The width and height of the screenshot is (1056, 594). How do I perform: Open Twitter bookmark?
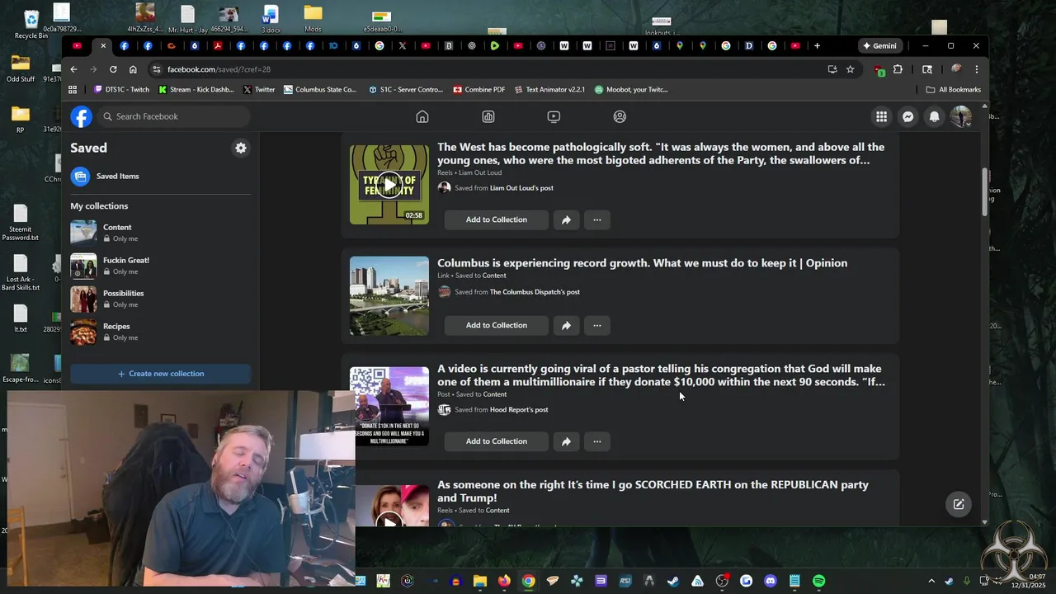tap(259, 89)
